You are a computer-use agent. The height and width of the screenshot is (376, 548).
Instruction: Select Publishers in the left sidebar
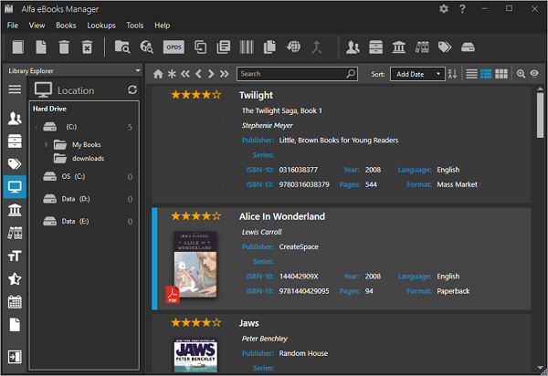tap(15, 210)
